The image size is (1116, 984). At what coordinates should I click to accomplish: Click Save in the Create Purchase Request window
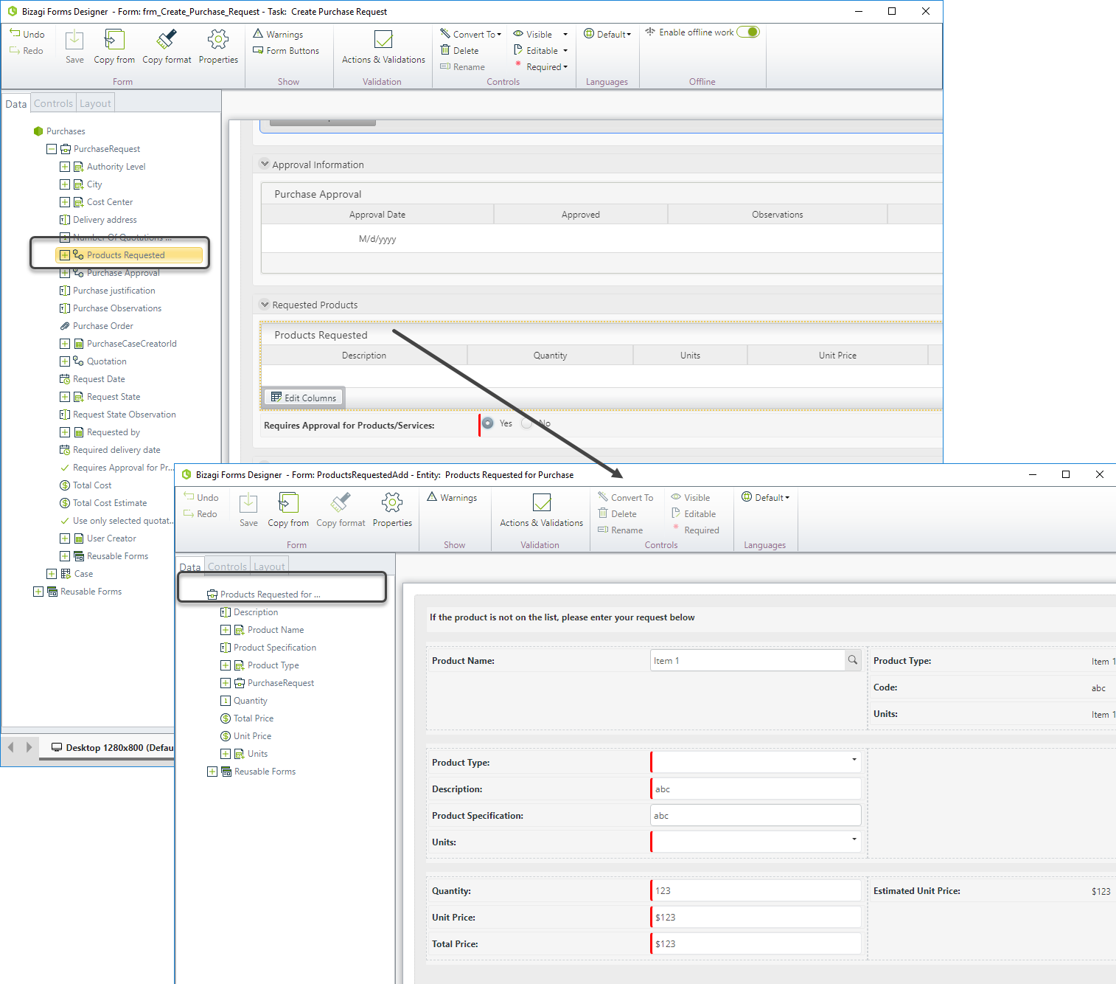coord(74,47)
